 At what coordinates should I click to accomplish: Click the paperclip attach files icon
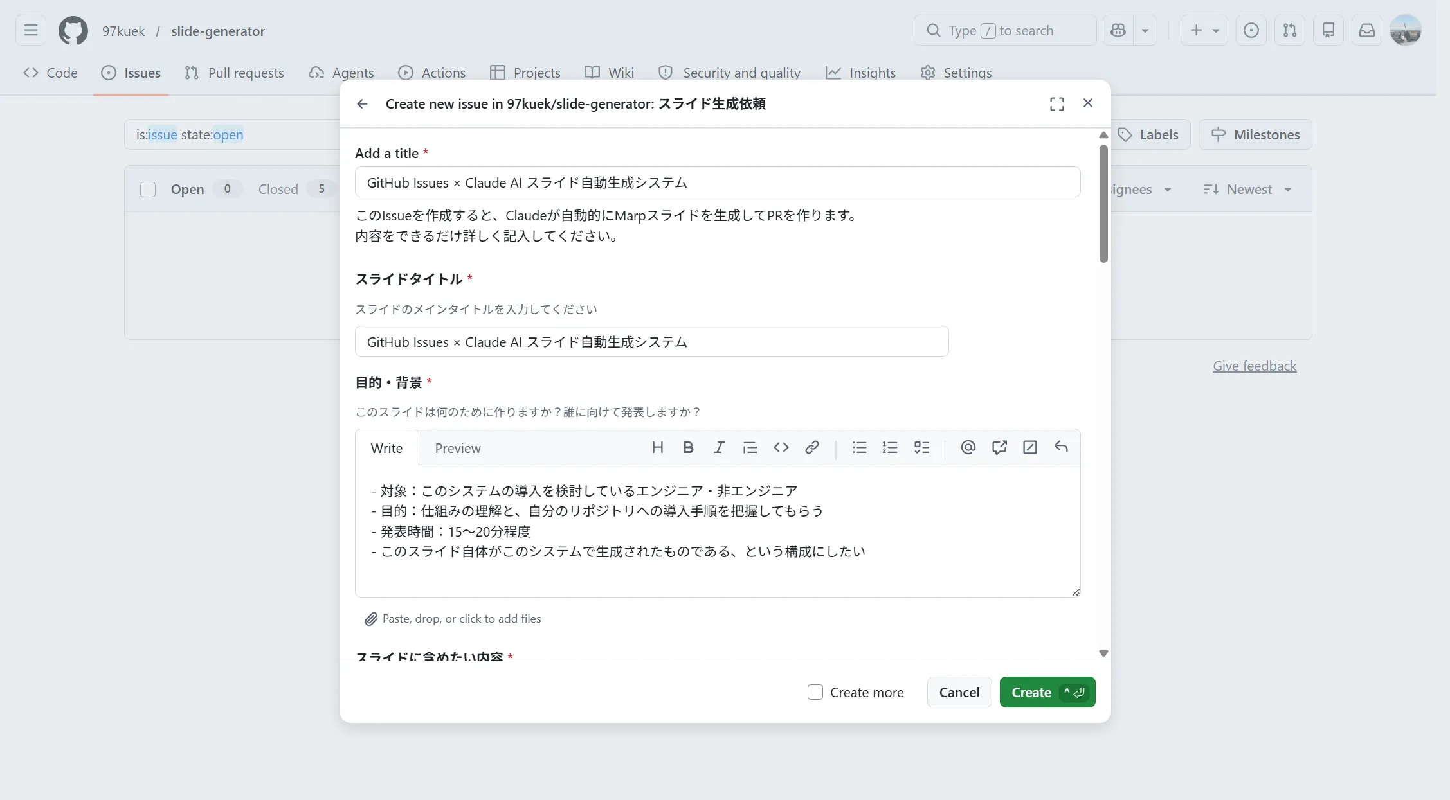click(x=371, y=619)
